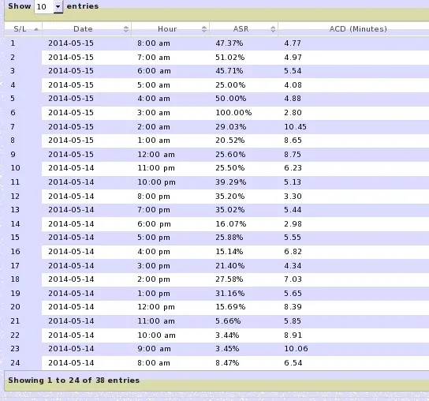Viewport: 429px width, 401px height.
Task: Select row 6 with 100.00% ASR
Action: pyautogui.click(x=217, y=113)
